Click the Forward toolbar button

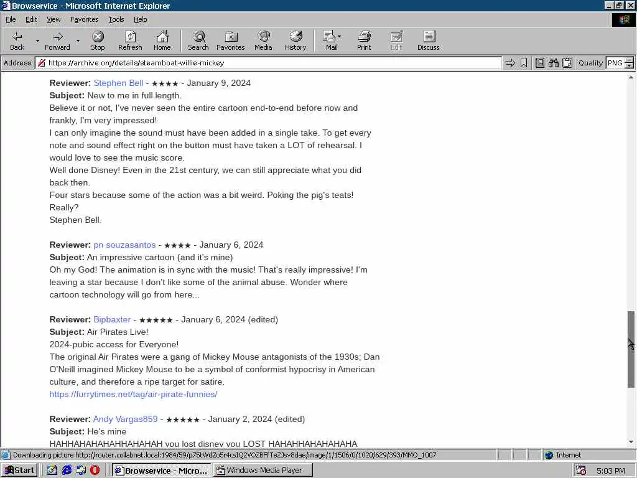pos(57,40)
